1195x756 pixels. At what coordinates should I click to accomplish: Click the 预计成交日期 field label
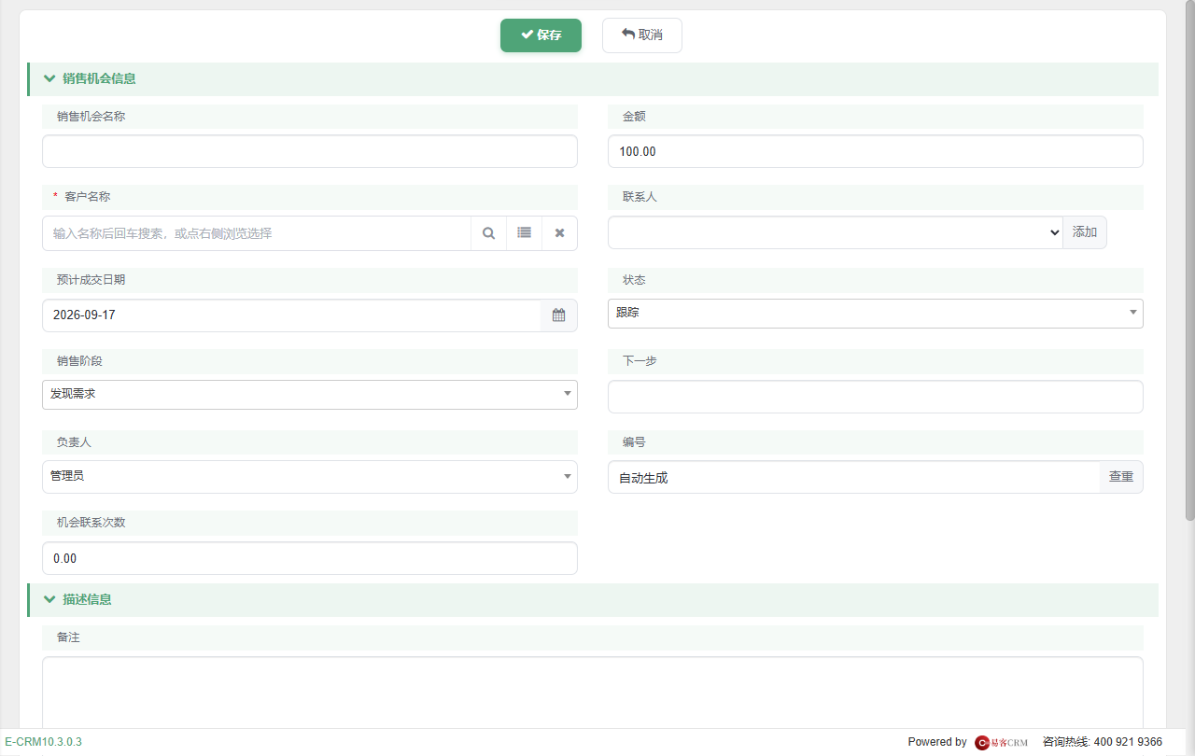click(91, 280)
